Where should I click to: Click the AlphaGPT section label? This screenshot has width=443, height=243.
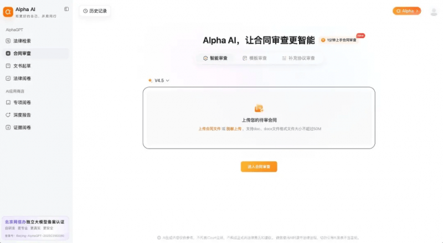(14, 30)
